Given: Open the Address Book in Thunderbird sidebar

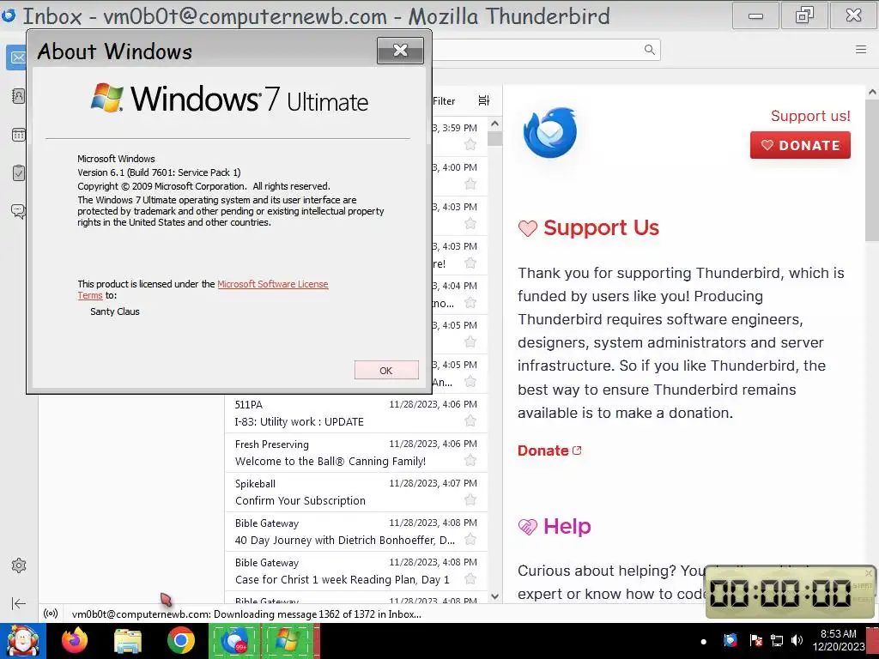Looking at the screenshot, I should tap(19, 96).
